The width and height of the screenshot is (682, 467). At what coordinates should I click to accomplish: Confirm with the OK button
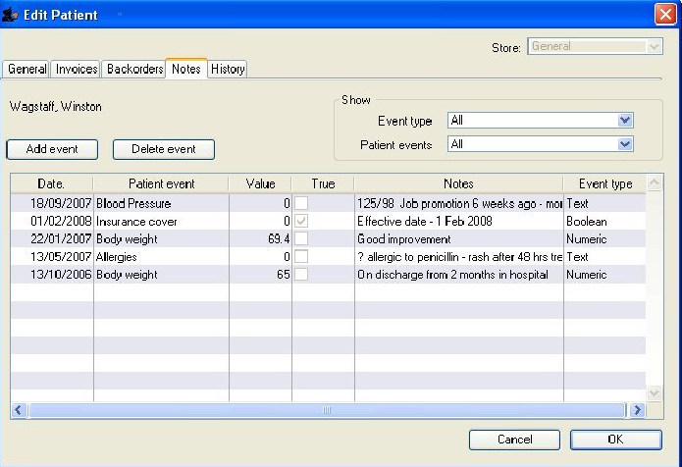tap(615, 440)
